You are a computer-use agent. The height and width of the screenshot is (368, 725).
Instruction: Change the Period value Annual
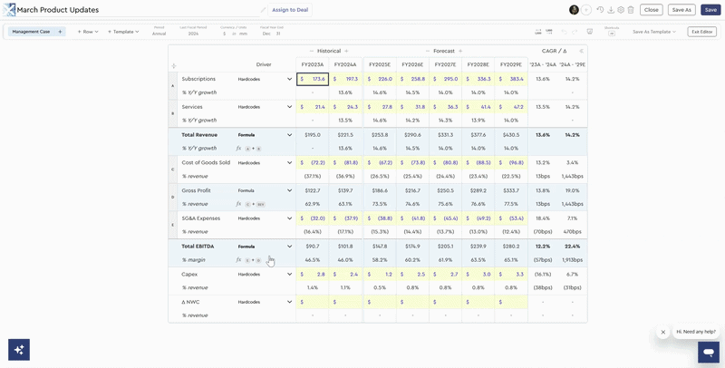click(159, 34)
